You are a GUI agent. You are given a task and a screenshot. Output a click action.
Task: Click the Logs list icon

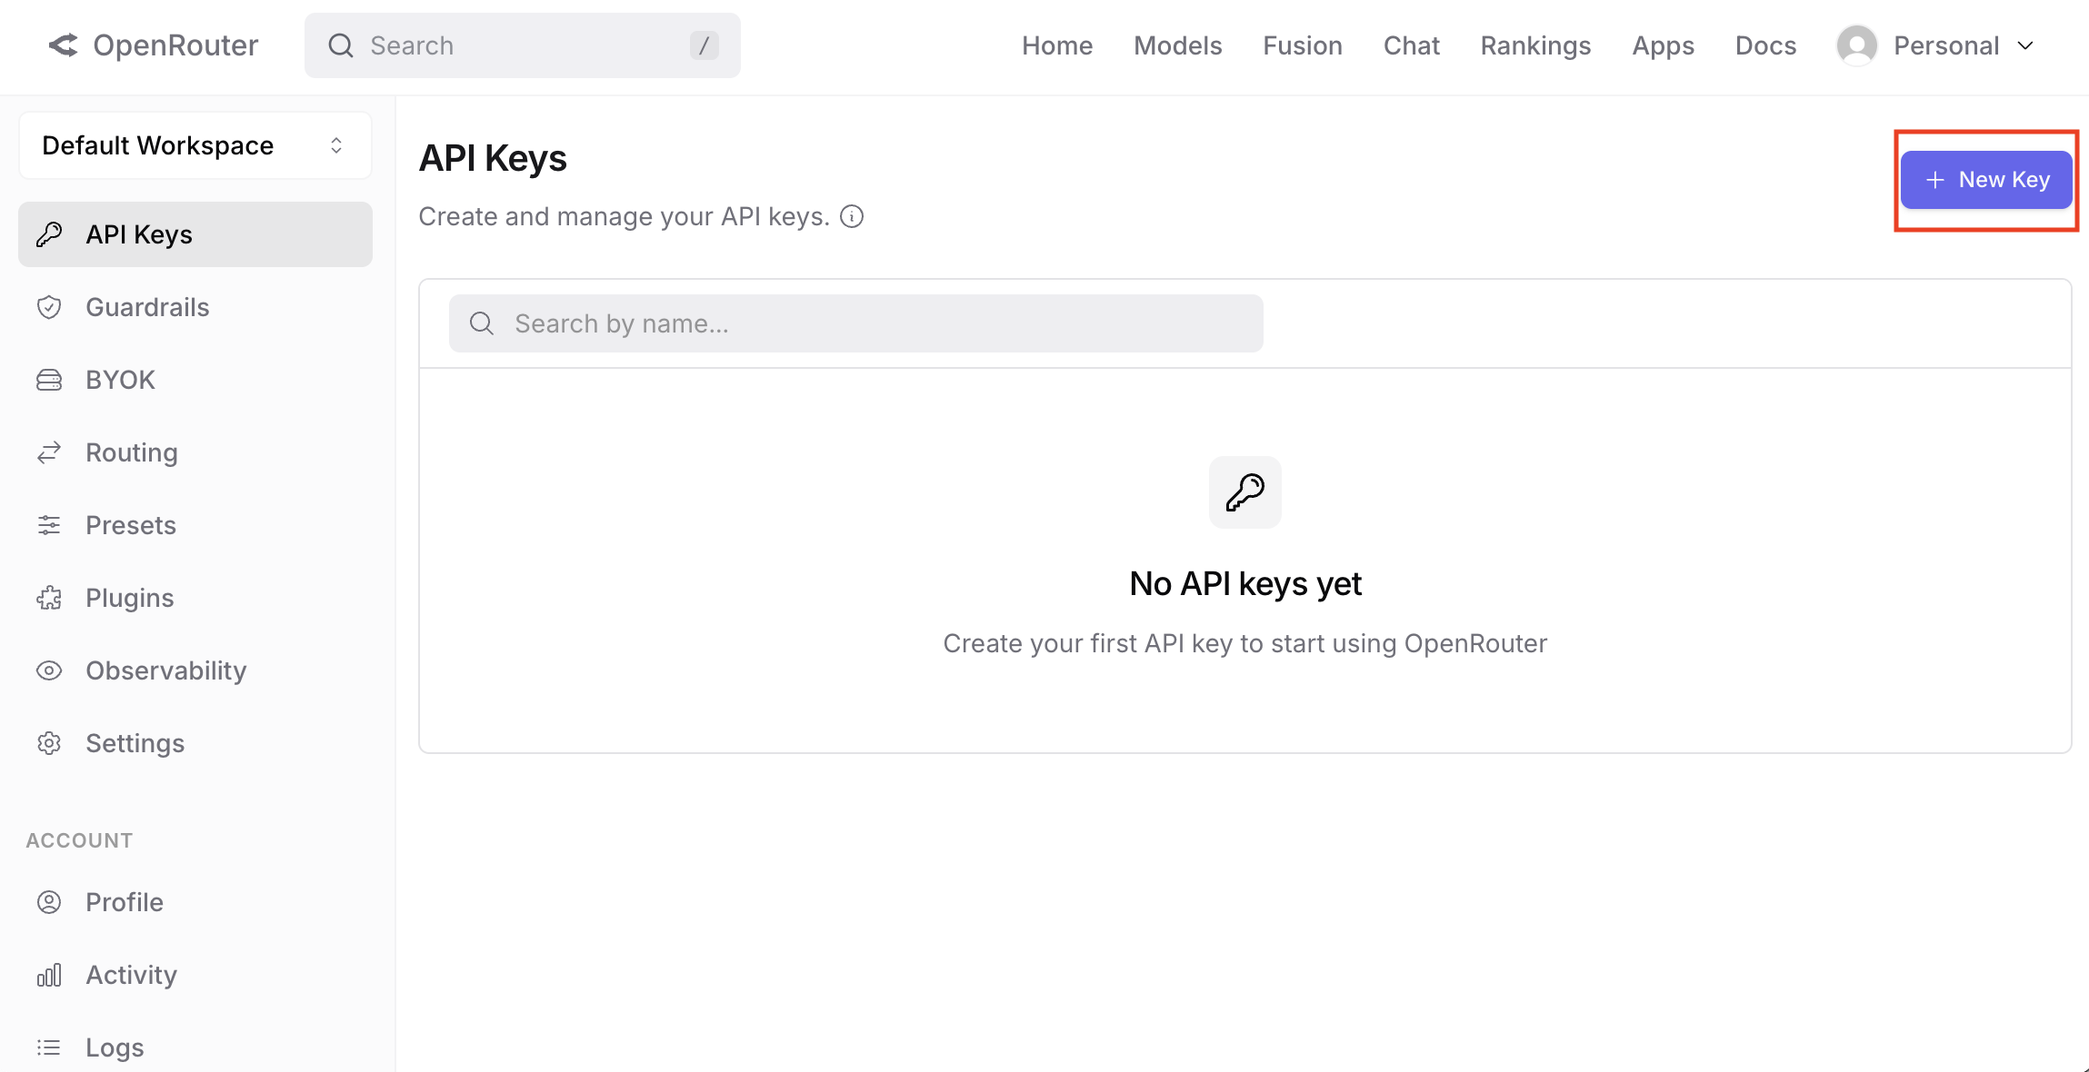click(x=49, y=1047)
